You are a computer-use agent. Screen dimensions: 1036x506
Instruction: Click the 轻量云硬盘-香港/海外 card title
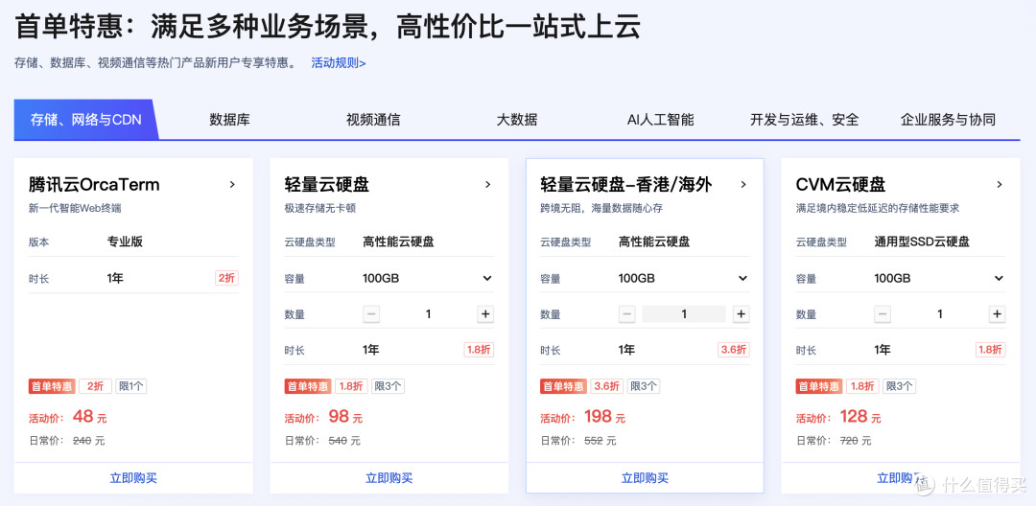click(625, 185)
